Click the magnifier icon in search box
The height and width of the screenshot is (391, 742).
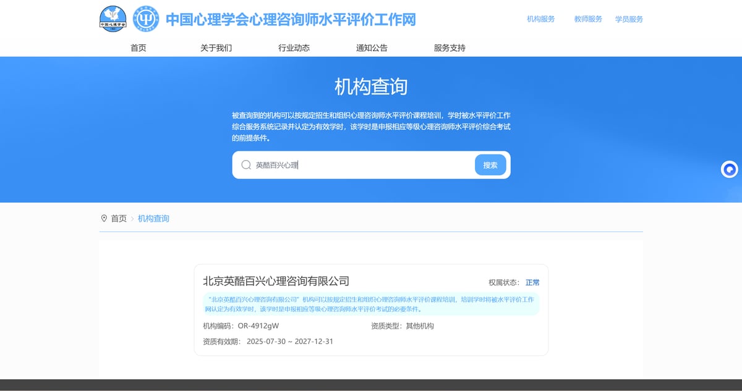(246, 165)
